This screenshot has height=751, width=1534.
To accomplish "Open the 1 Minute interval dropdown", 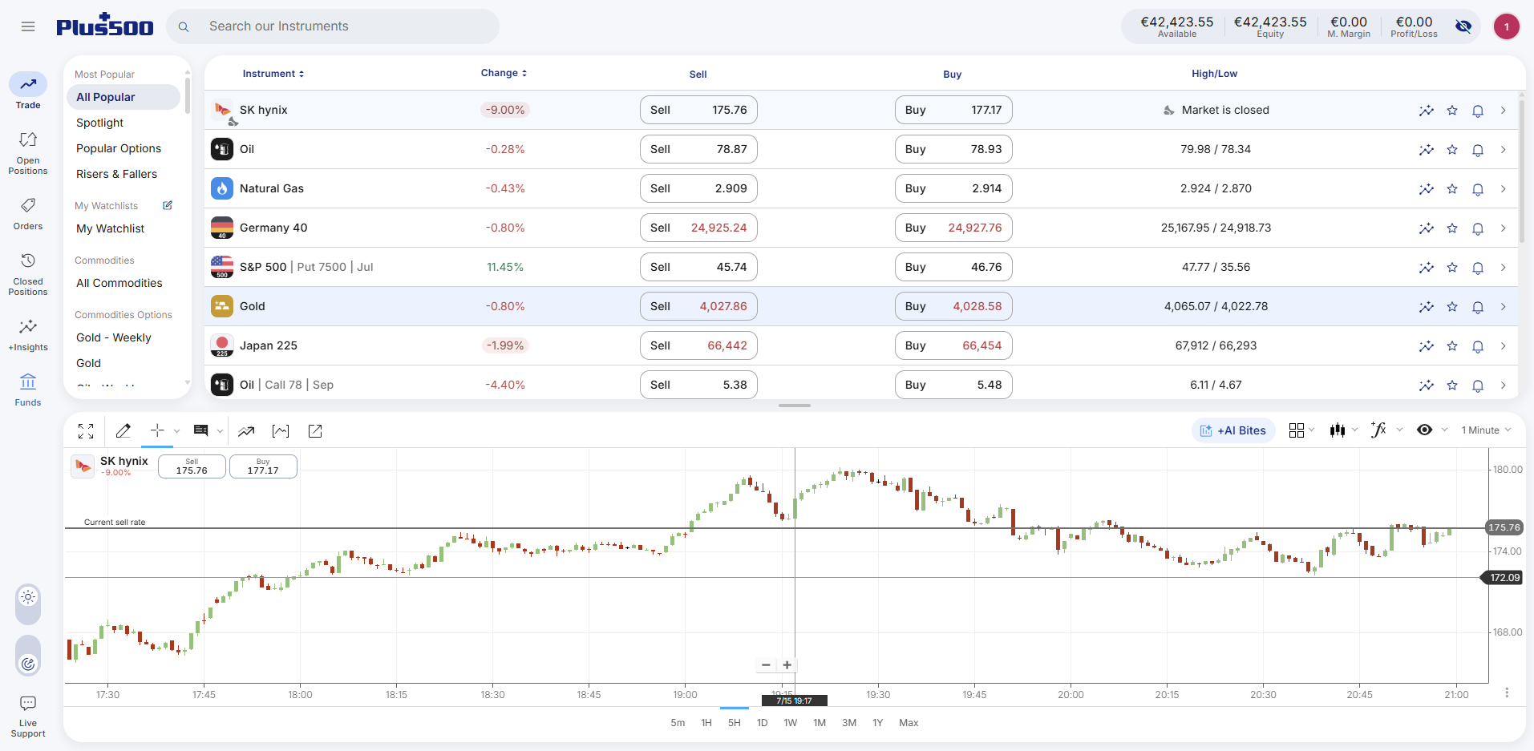I will pyautogui.click(x=1486, y=430).
